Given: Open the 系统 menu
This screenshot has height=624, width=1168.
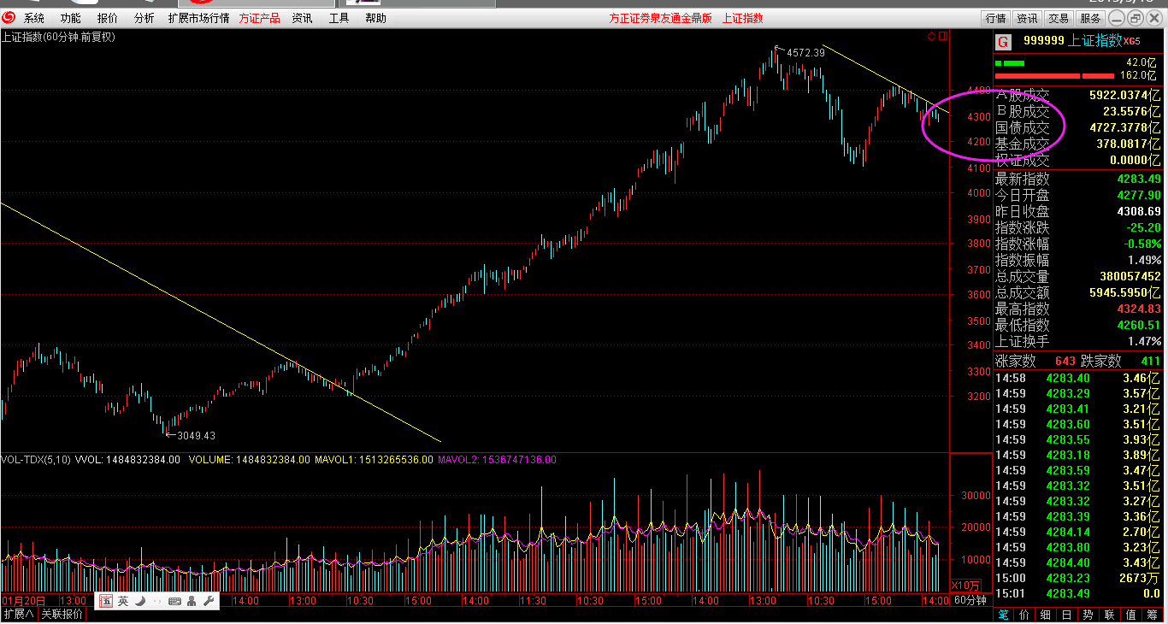Looking at the screenshot, I should (34, 18).
